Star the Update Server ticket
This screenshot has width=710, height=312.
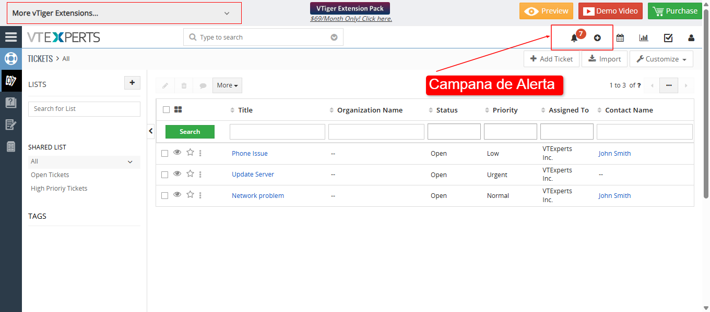point(190,173)
